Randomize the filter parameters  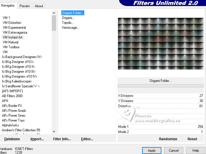[168, 139]
